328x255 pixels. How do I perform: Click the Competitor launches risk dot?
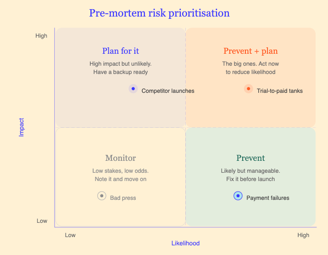(133, 89)
